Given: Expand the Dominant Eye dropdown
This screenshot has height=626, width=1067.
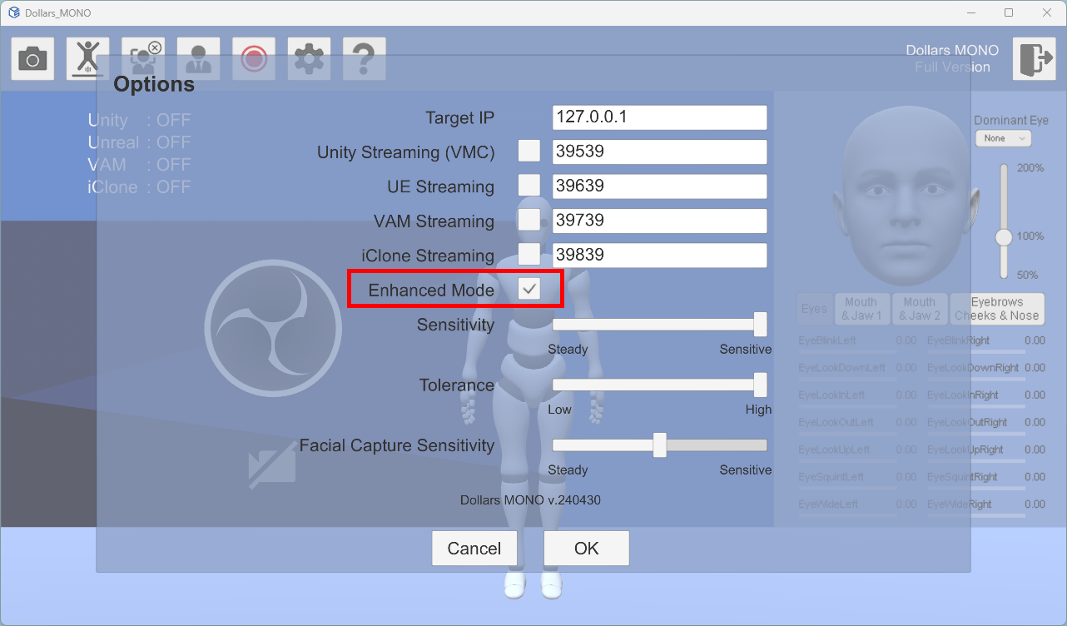Looking at the screenshot, I should (x=1003, y=138).
